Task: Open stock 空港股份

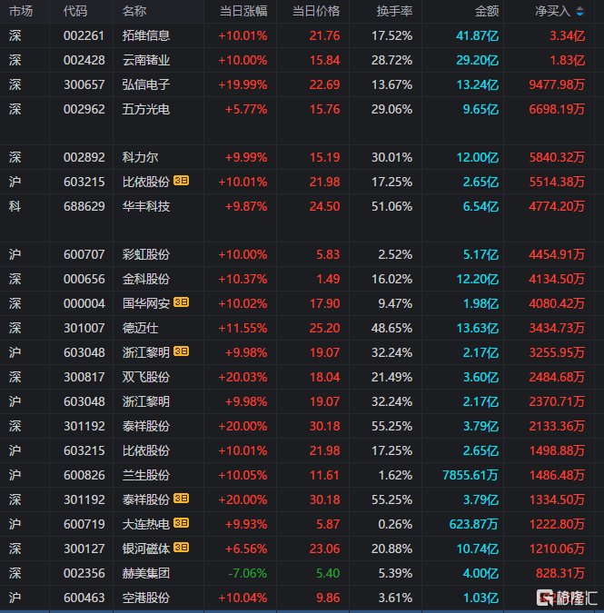Action: point(146,598)
